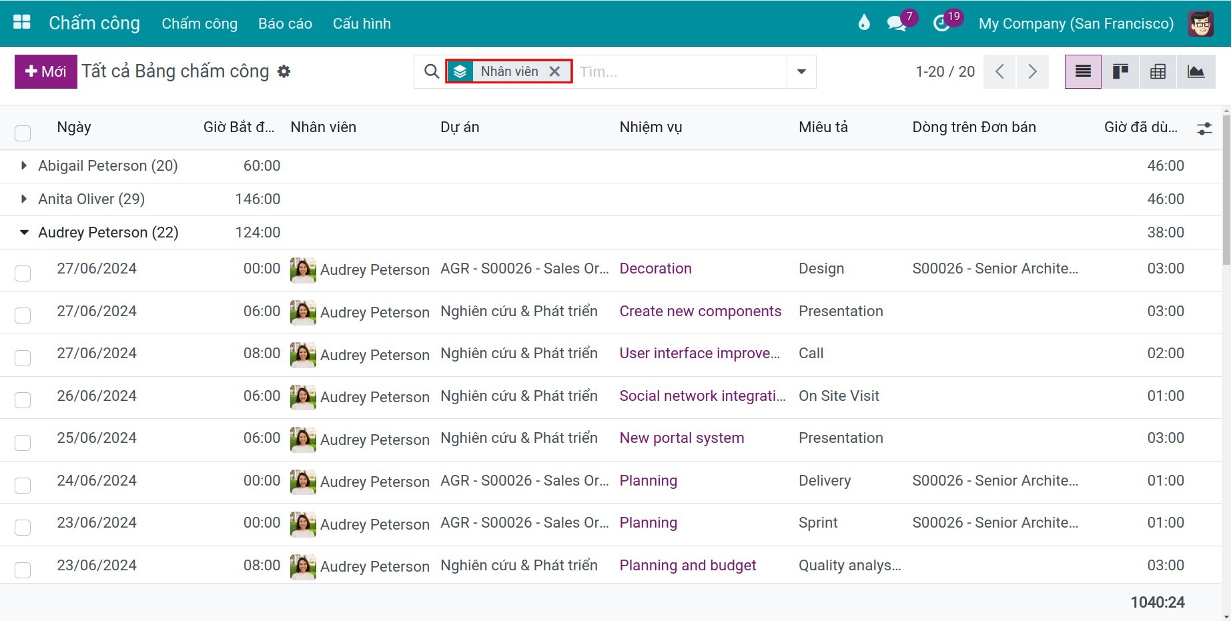This screenshot has height=621, width=1231.
Task: Click the 25/06/2024 date cell
Action: pos(97,438)
